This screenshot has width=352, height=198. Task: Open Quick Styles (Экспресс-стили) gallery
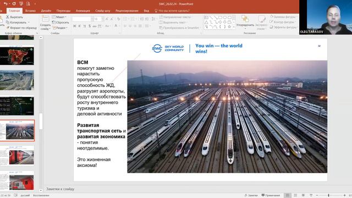click(261, 23)
